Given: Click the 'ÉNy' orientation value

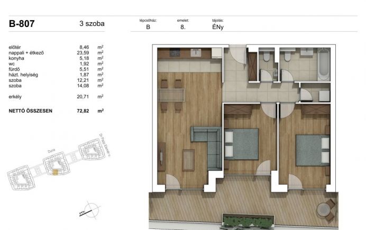Looking at the screenshot, I should click(218, 27).
